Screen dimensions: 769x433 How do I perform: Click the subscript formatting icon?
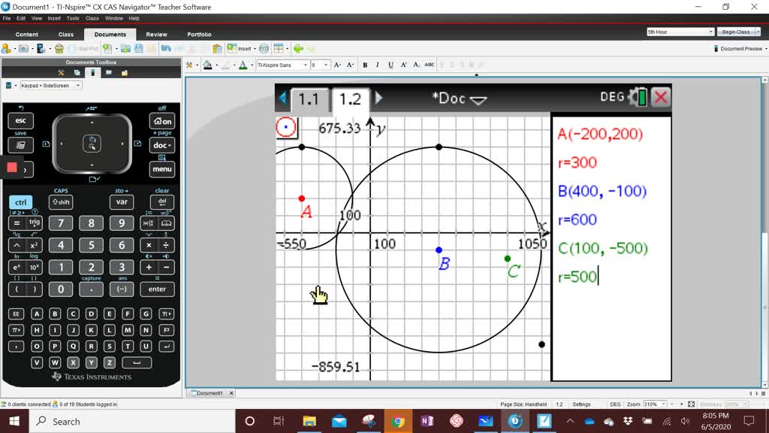click(416, 65)
